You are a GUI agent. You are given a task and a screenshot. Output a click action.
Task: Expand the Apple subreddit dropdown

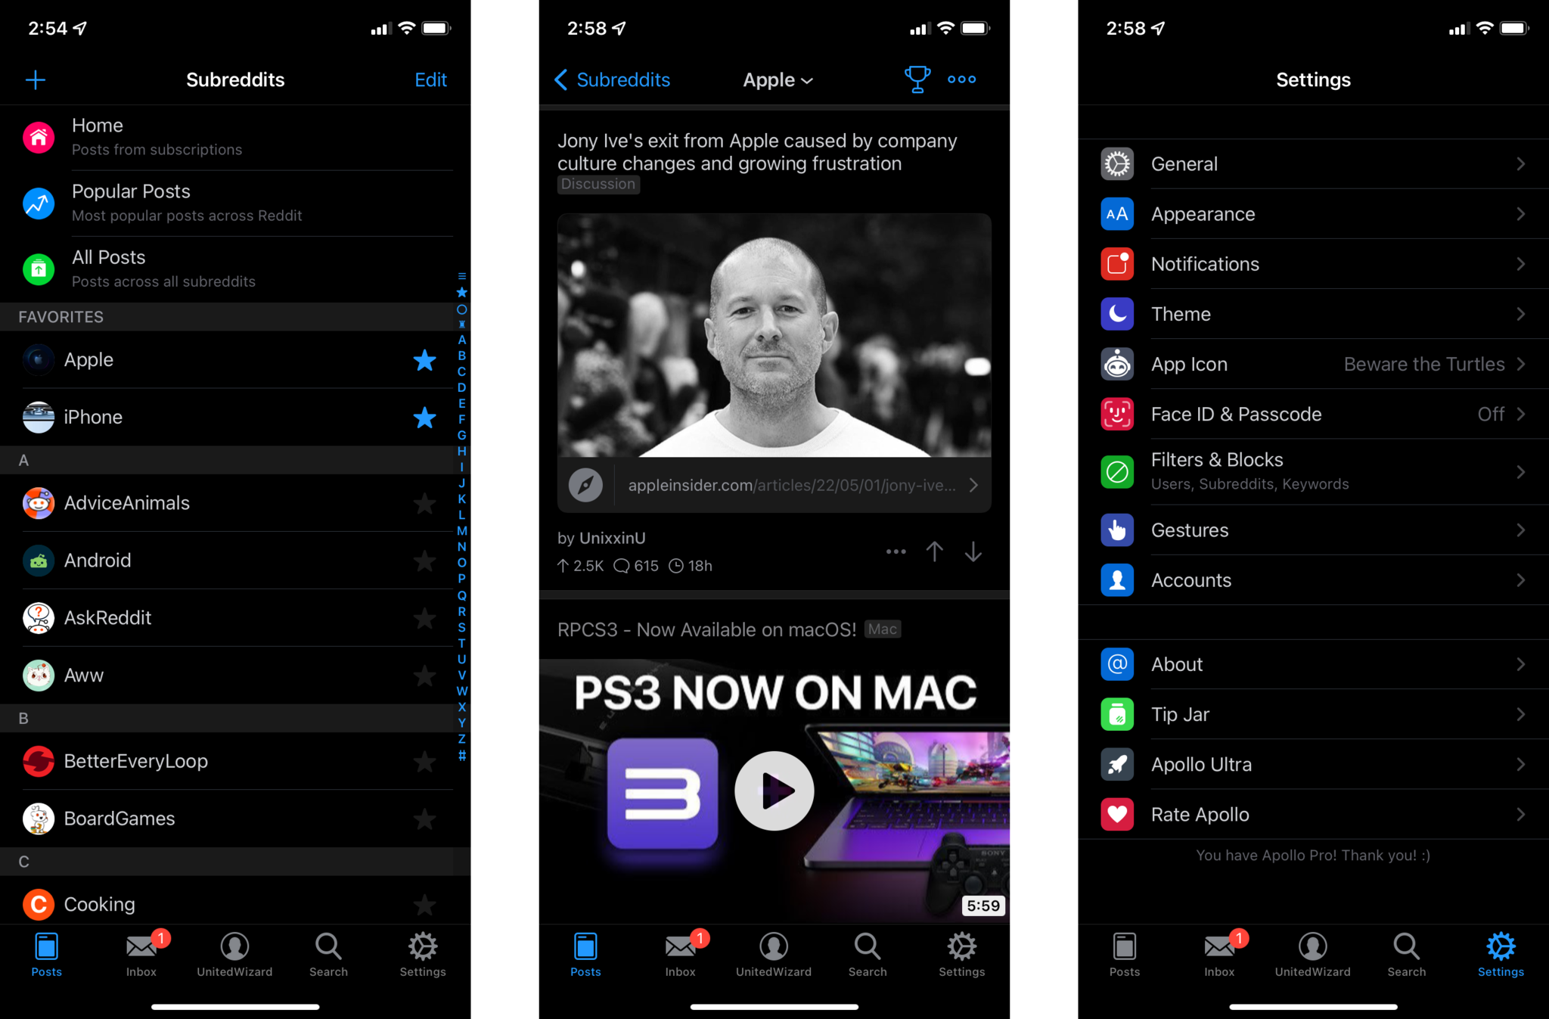[x=778, y=79]
